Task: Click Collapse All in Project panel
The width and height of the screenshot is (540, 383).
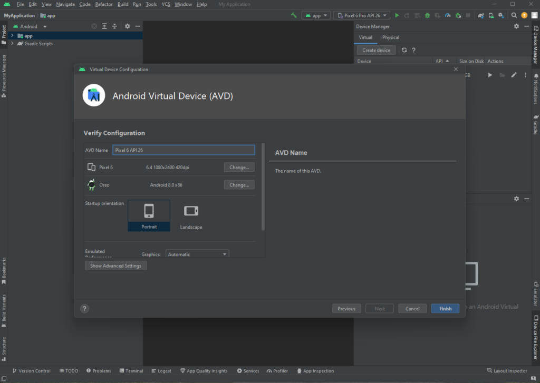Action: (114, 26)
